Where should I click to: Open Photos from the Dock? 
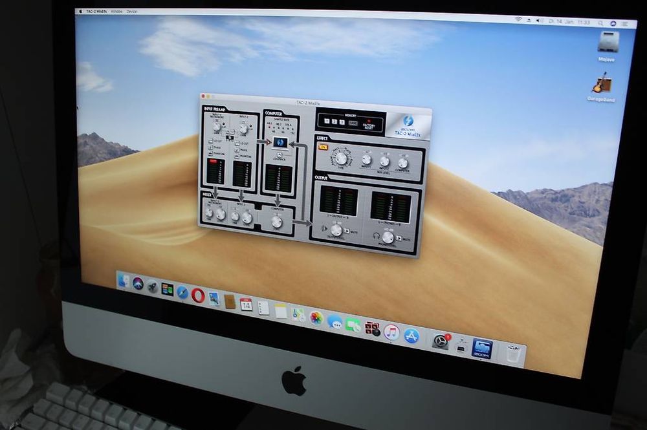(x=316, y=318)
